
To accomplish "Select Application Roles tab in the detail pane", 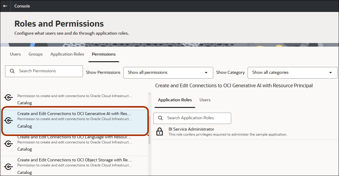I will click(x=175, y=100).
